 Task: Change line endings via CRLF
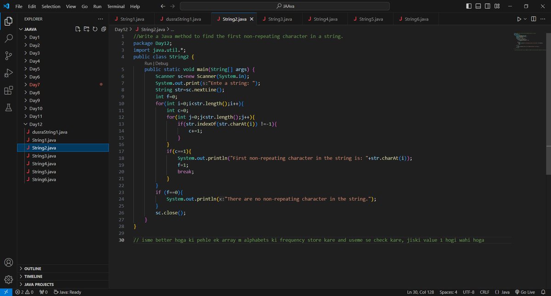pyautogui.click(x=484, y=292)
